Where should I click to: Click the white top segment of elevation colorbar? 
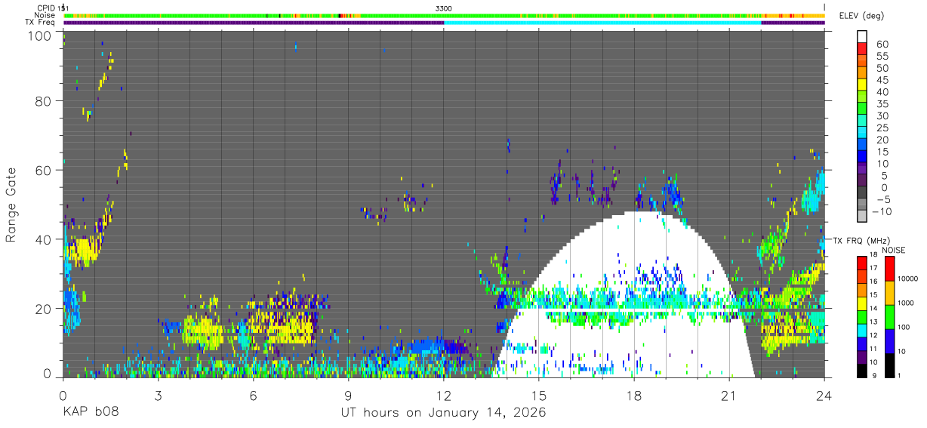pyautogui.click(x=864, y=36)
